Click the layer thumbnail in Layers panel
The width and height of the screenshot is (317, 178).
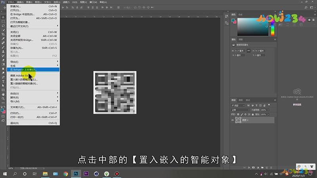pos(238,120)
